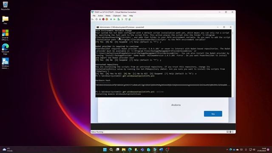
Task: Click the microphone tray icon
Action: pyautogui.click(x=246, y=150)
